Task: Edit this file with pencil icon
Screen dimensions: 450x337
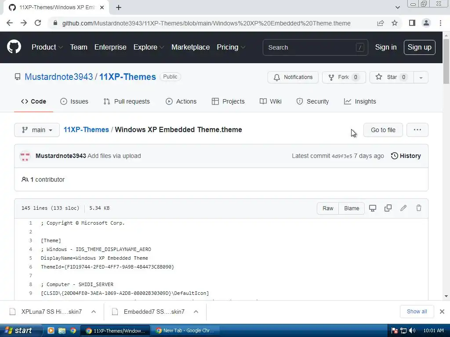Action: [403, 208]
